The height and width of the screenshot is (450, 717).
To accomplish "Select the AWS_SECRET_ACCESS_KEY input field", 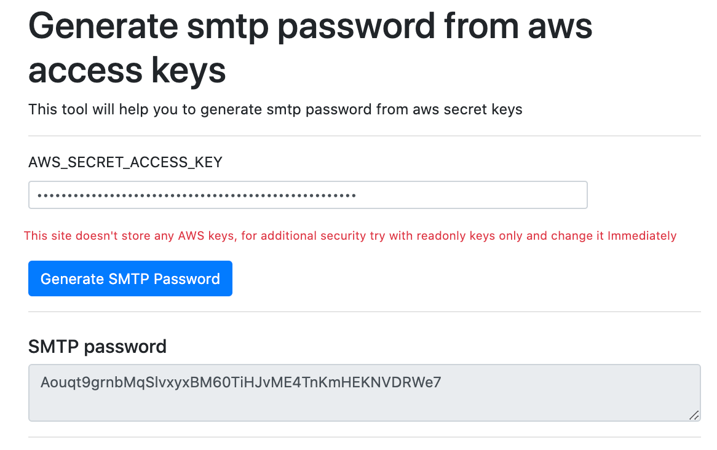I will point(246,194).
